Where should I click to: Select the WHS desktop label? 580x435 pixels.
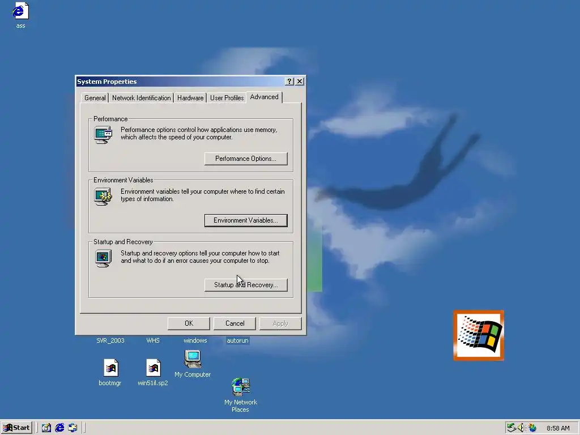(153, 340)
